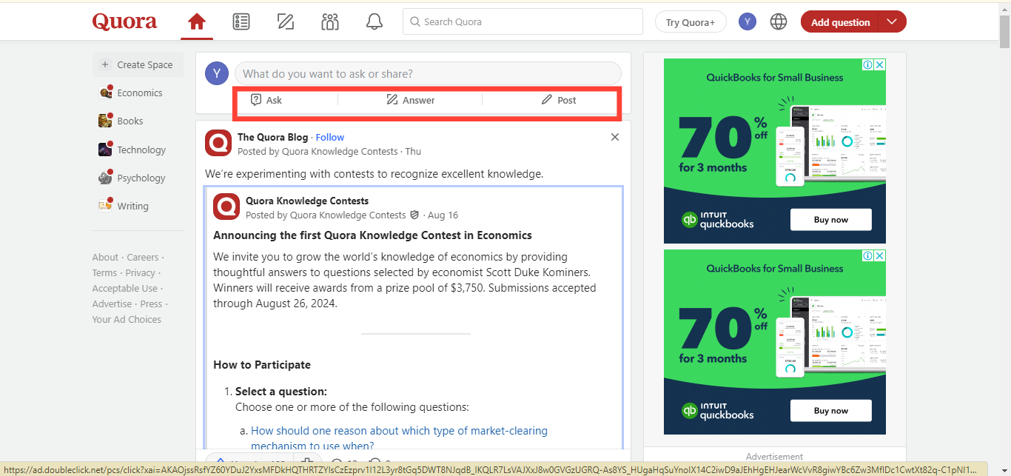Open your profile avatar Y
1011x476 pixels.
coord(747,21)
